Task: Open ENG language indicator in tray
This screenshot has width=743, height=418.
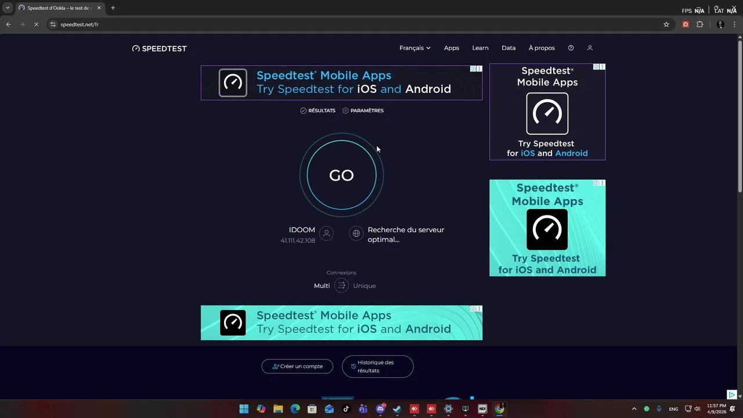Action: [673, 409]
